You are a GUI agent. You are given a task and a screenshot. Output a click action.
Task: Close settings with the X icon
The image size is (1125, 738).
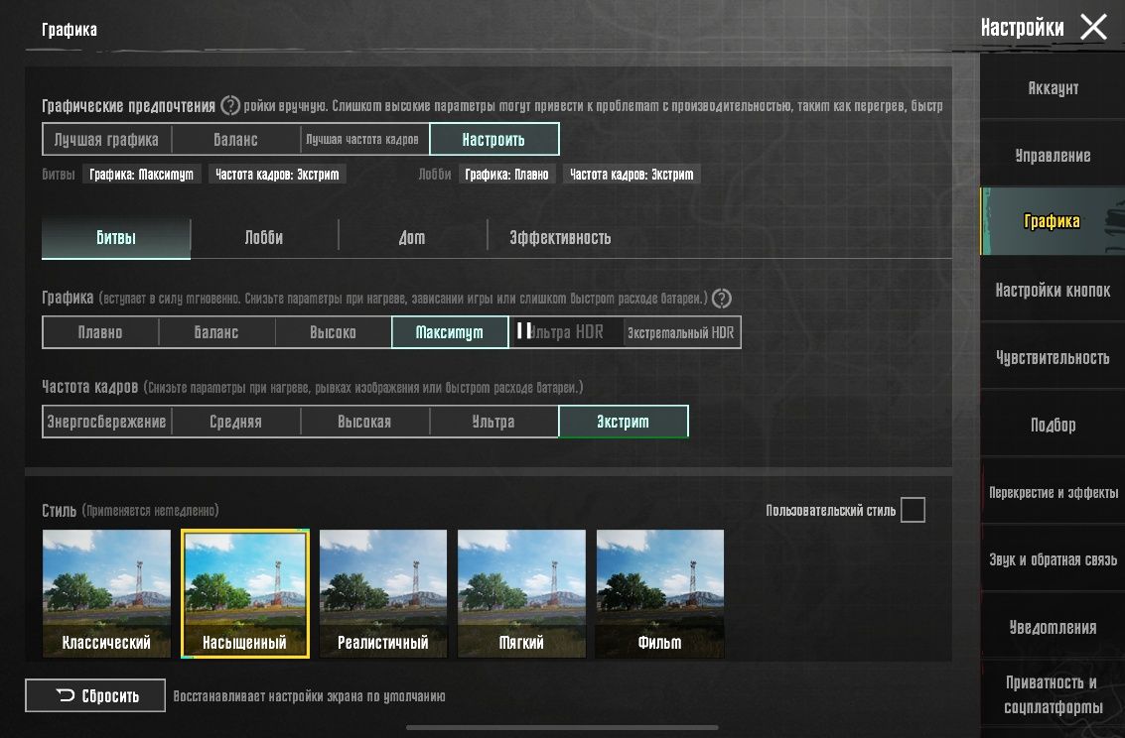[x=1093, y=27]
